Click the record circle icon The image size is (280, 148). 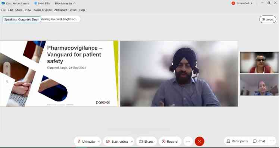[x=163, y=141]
